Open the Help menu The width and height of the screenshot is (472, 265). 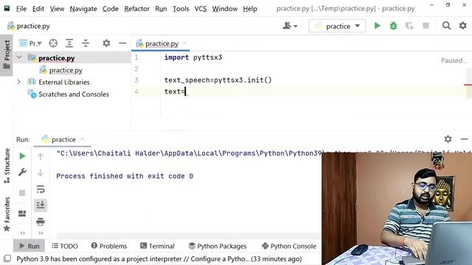[250, 9]
